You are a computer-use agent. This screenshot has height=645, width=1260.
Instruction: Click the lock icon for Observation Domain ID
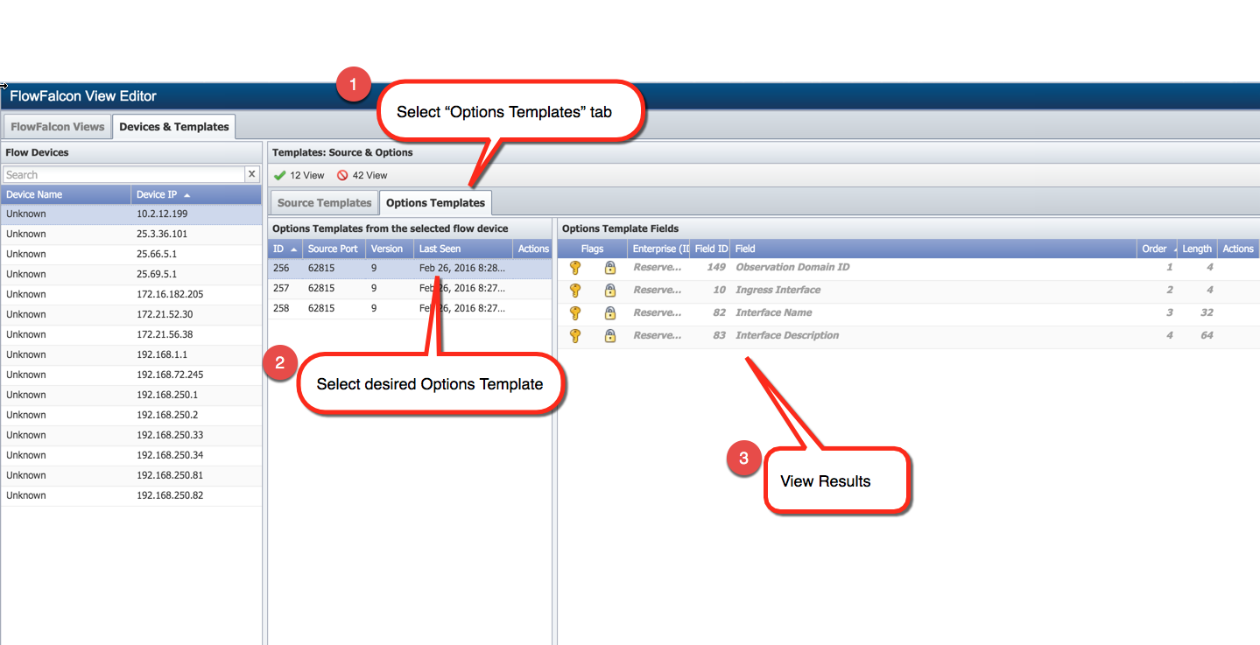[610, 268]
